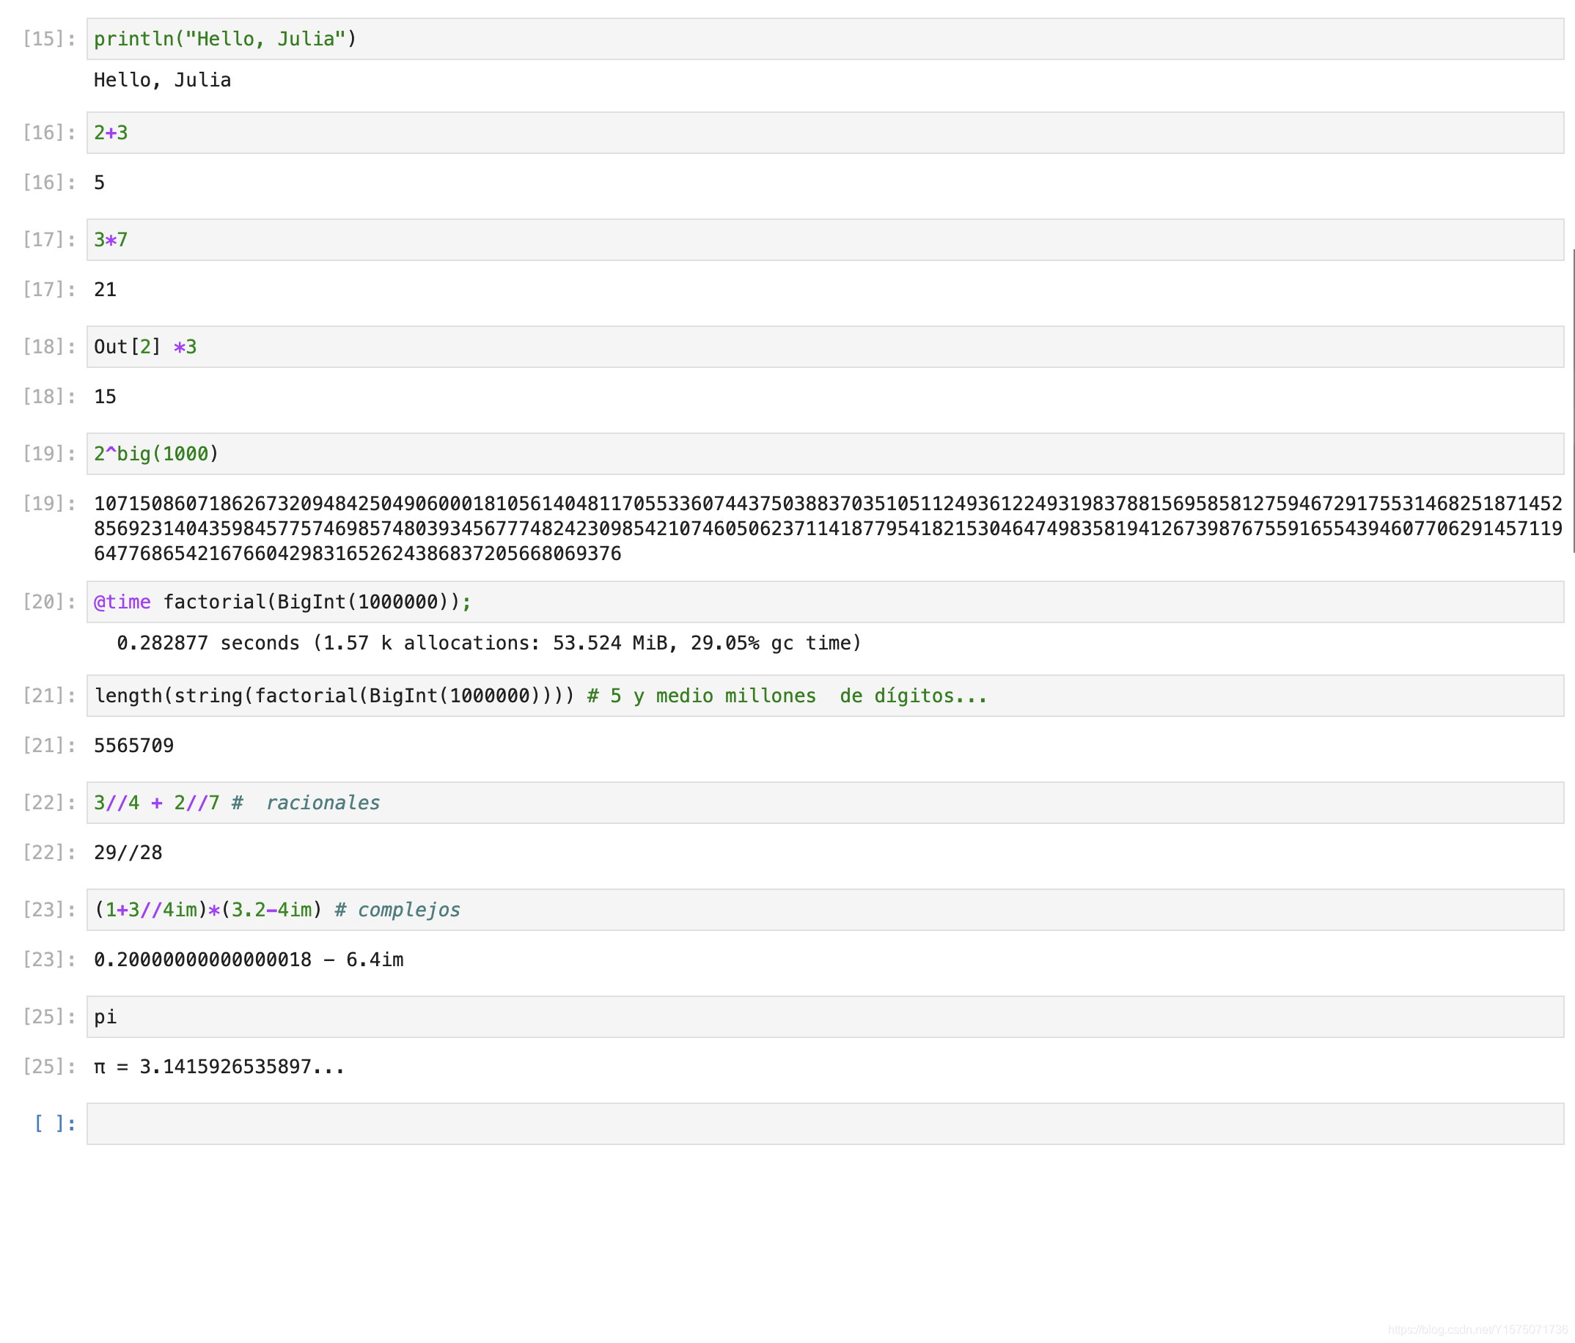Click the blue [ ]: empty prompt
1575x1343 pixels.
(x=55, y=1125)
